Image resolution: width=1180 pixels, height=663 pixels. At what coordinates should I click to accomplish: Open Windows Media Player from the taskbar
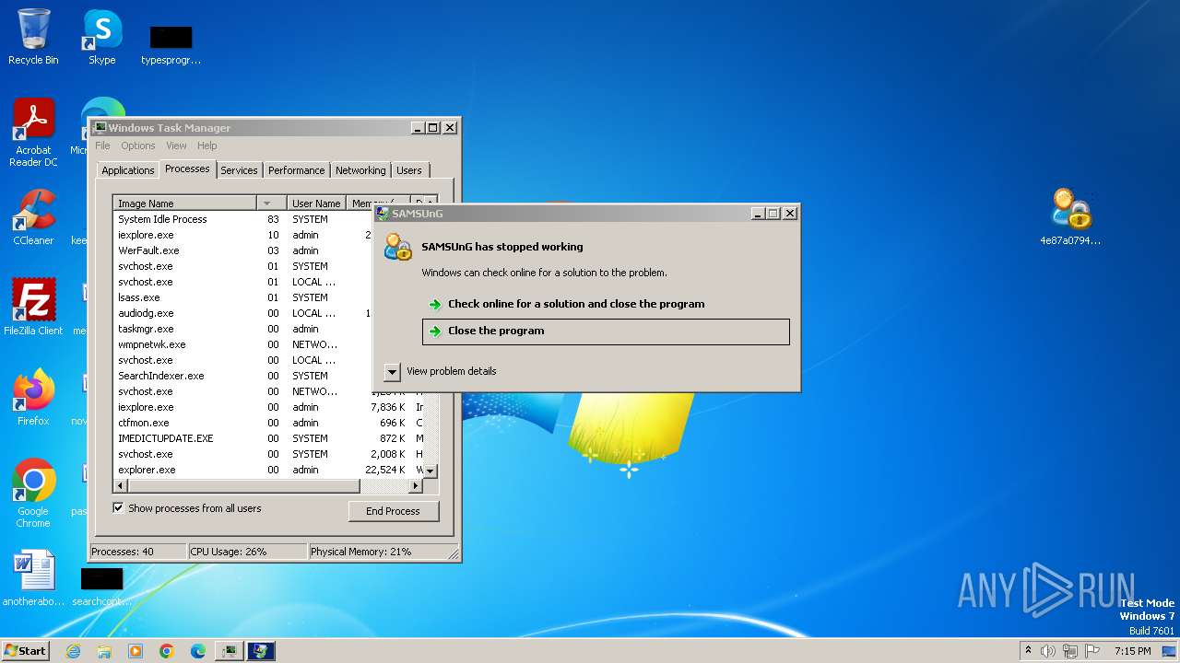[x=136, y=651]
